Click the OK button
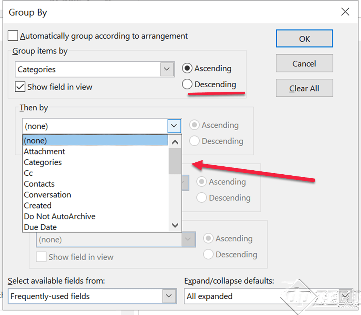This screenshot has height=315, width=361. tap(304, 39)
